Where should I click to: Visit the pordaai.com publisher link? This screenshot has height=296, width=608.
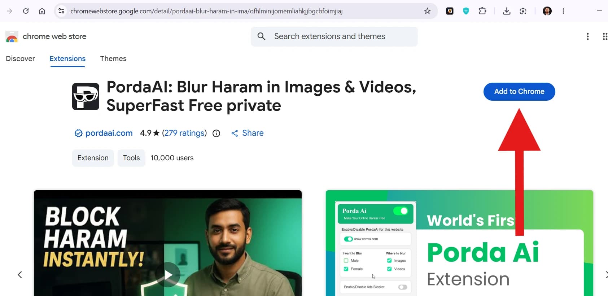[x=109, y=133]
